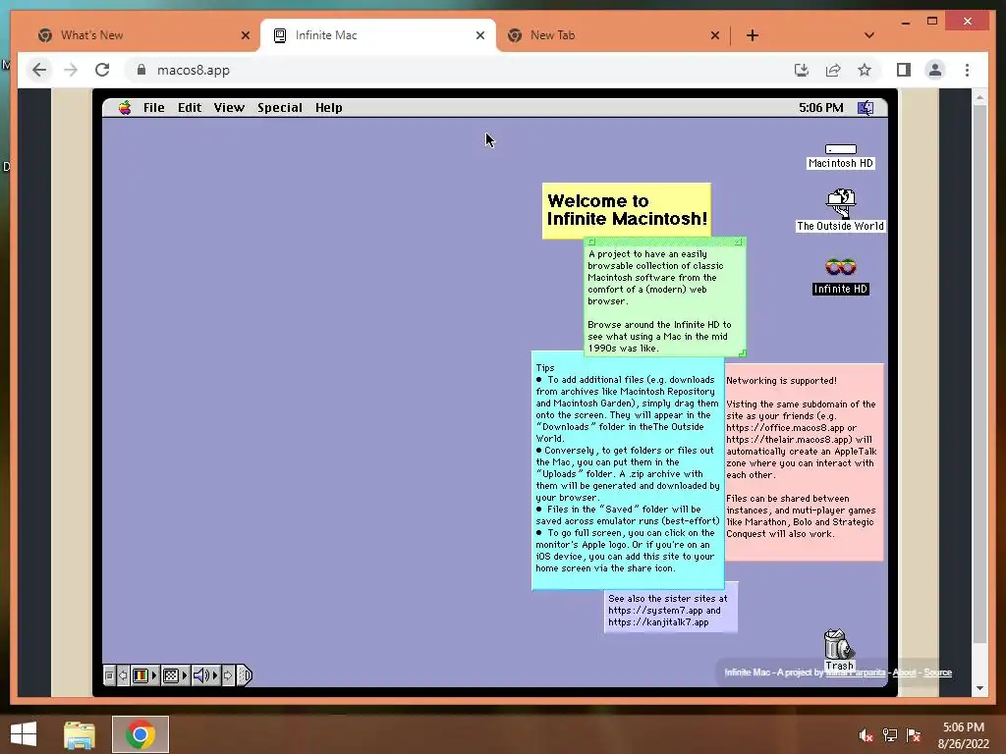Viewport: 1006px width, 754px height.
Task: Open the About link in the footer
Action: coord(904,673)
